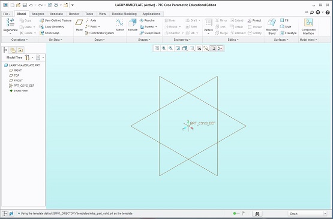Open a file using the folder icon

pyautogui.click(x=18, y=5)
